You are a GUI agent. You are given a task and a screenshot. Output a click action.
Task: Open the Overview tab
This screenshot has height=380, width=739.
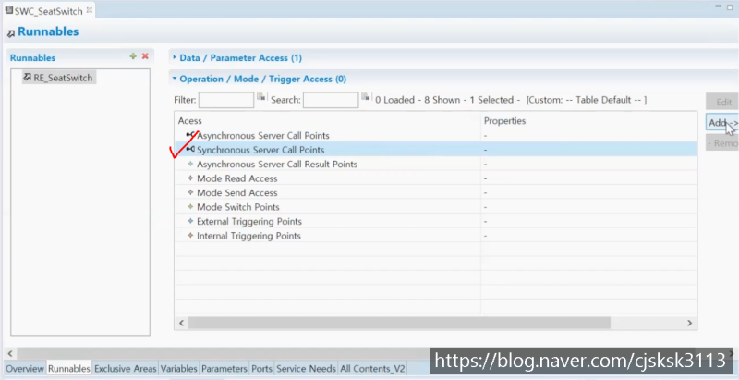[25, 368]
